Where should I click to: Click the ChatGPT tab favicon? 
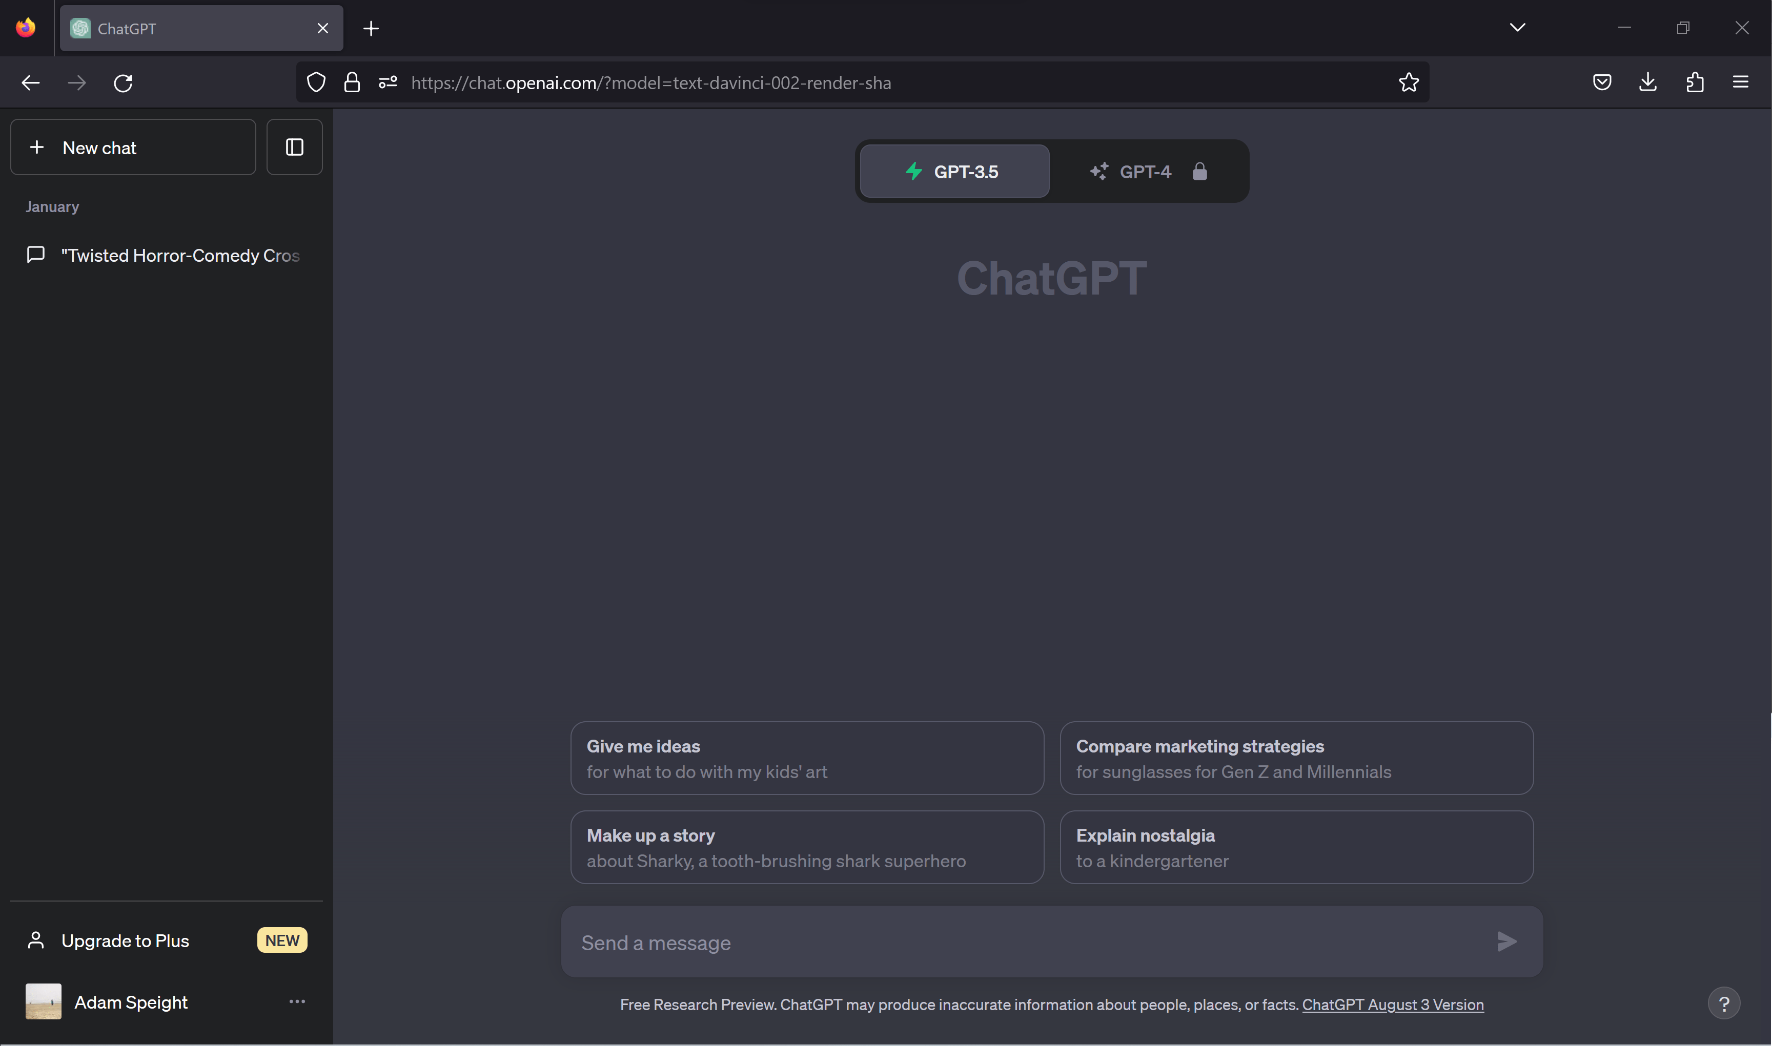tap(80, 28)
